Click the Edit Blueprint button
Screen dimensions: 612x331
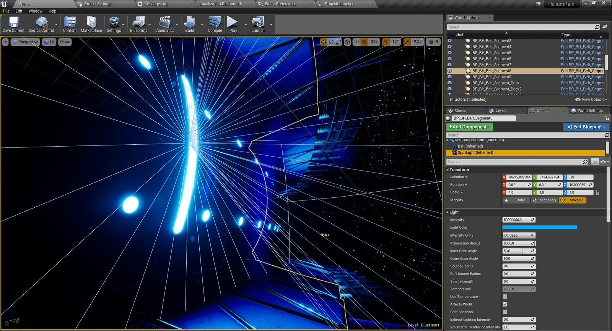point(586,127)
